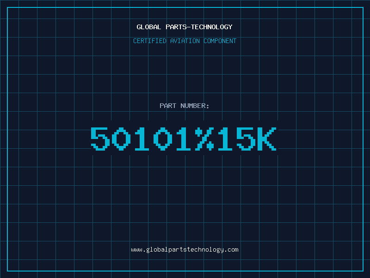Open the www.globalpartstechnology.com link

pos(185,250)
